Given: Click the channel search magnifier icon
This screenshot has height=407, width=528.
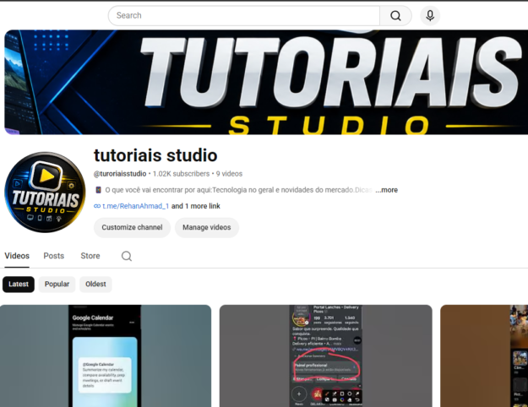Looking at the screenshot, I should click(127, 256).
